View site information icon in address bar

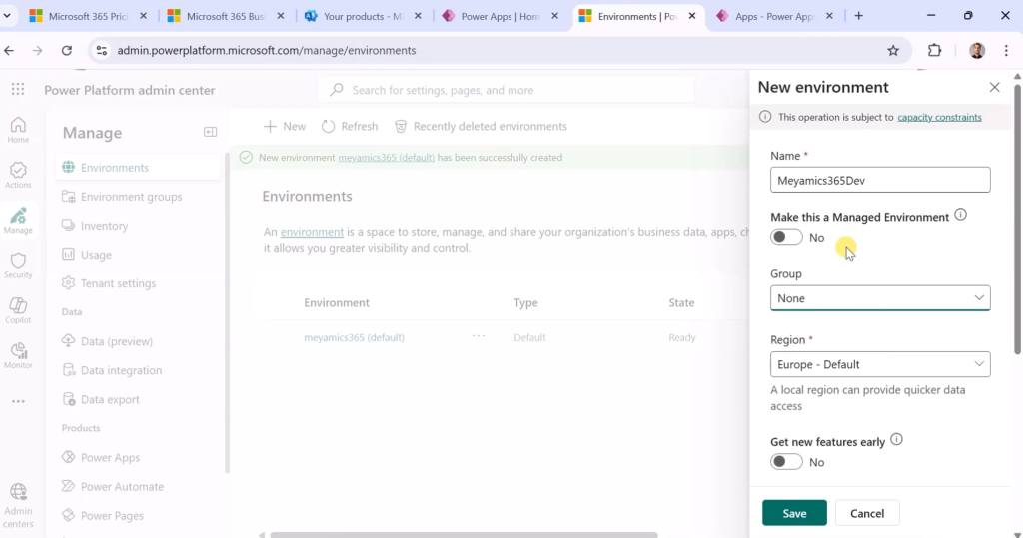point(101,50)
